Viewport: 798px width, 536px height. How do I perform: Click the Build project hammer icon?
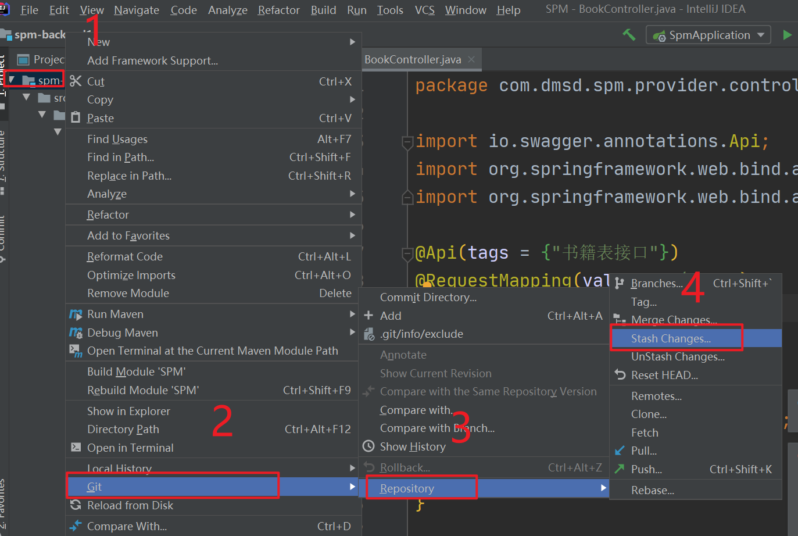tap(629, 35)
